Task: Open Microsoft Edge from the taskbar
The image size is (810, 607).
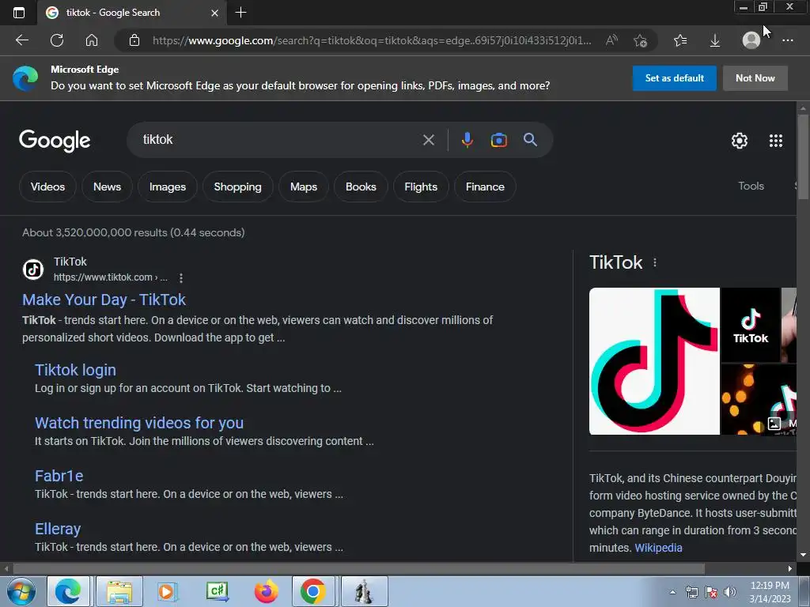Action: tap(68, 591)
